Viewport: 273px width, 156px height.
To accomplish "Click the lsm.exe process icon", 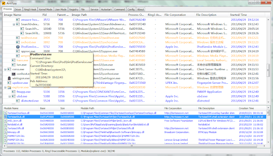I will click(x=14, y=65).
